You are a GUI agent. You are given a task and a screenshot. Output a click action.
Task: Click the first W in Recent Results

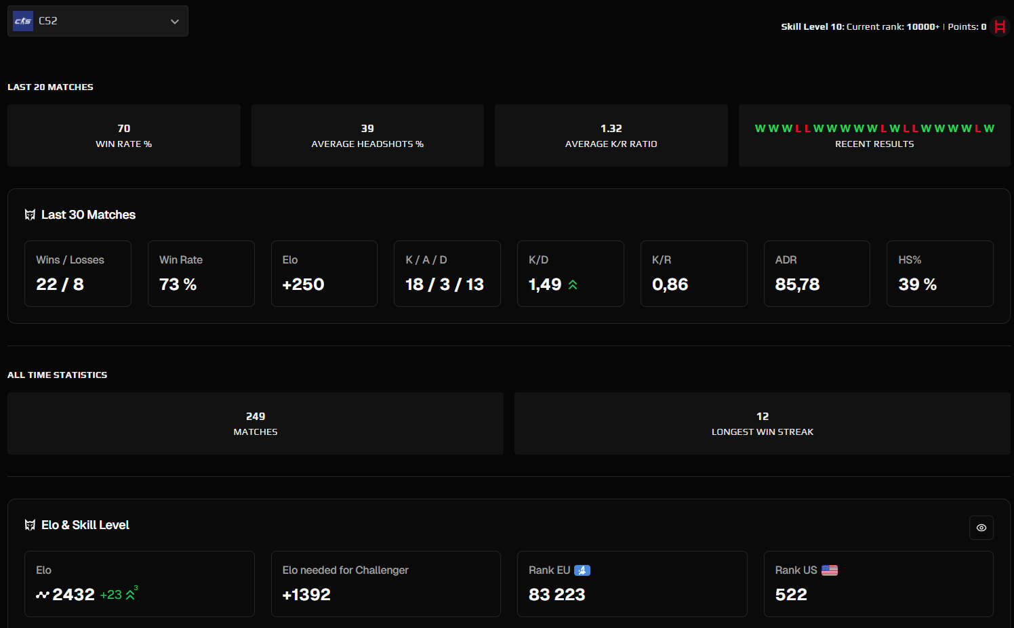pyautogui.click(x=760, y=128)
